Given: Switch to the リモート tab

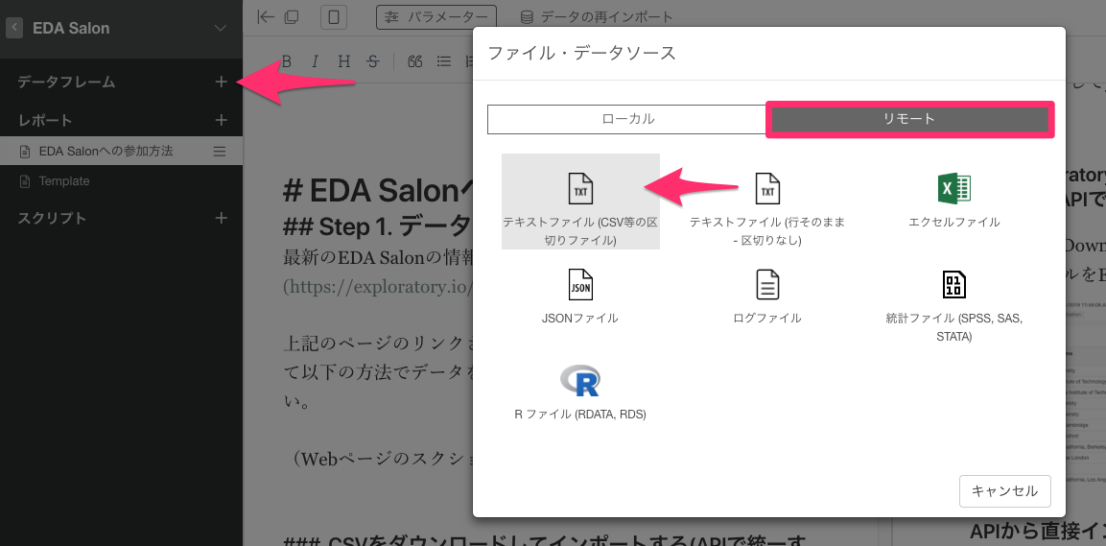Looking at the screenshot, I should (909, 119).
